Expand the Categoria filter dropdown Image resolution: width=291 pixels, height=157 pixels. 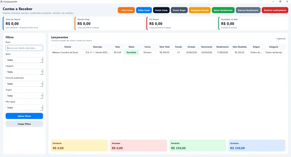pyautogui.click(x=24, y=72)
